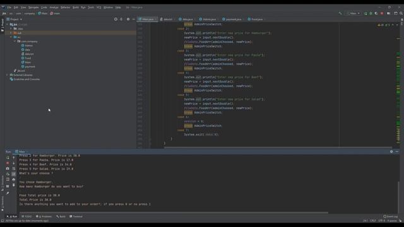Click the Main breadcrumb in navigation bar
Screen dimensions: 404x227
[43, 13]
